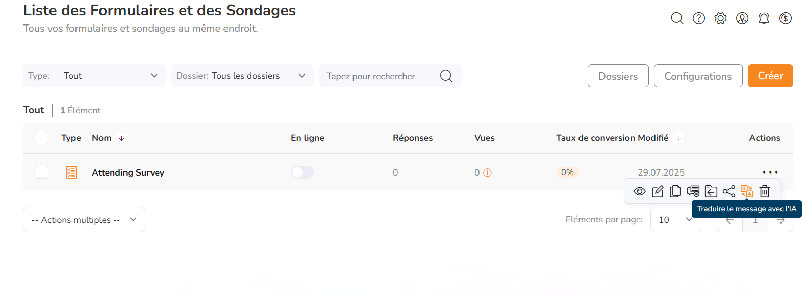This screenshot has width=806, height=297.
Task: Tick the checkbox beside Attending Survey
Action: coord(42,172)
